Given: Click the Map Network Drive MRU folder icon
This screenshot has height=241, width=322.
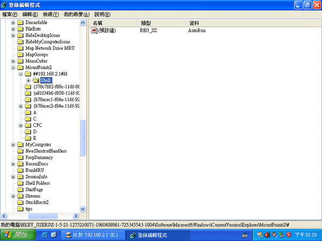Looking at the screenshot, I should (20, 48).
